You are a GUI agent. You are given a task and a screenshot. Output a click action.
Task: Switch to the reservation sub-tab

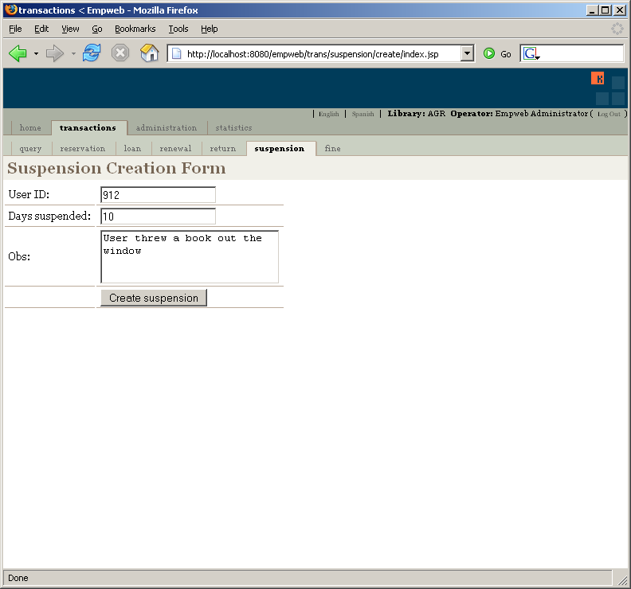click(83, 149)
